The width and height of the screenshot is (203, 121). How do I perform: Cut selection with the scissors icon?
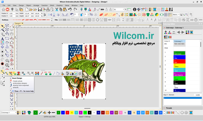pos(57,9)
